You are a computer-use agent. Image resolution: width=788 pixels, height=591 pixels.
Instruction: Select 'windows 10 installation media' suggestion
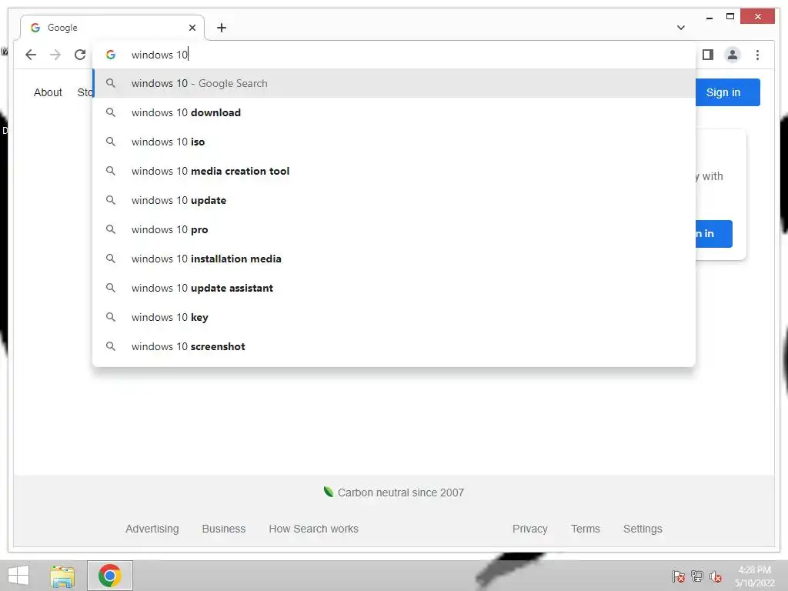(x=395, y=259)
